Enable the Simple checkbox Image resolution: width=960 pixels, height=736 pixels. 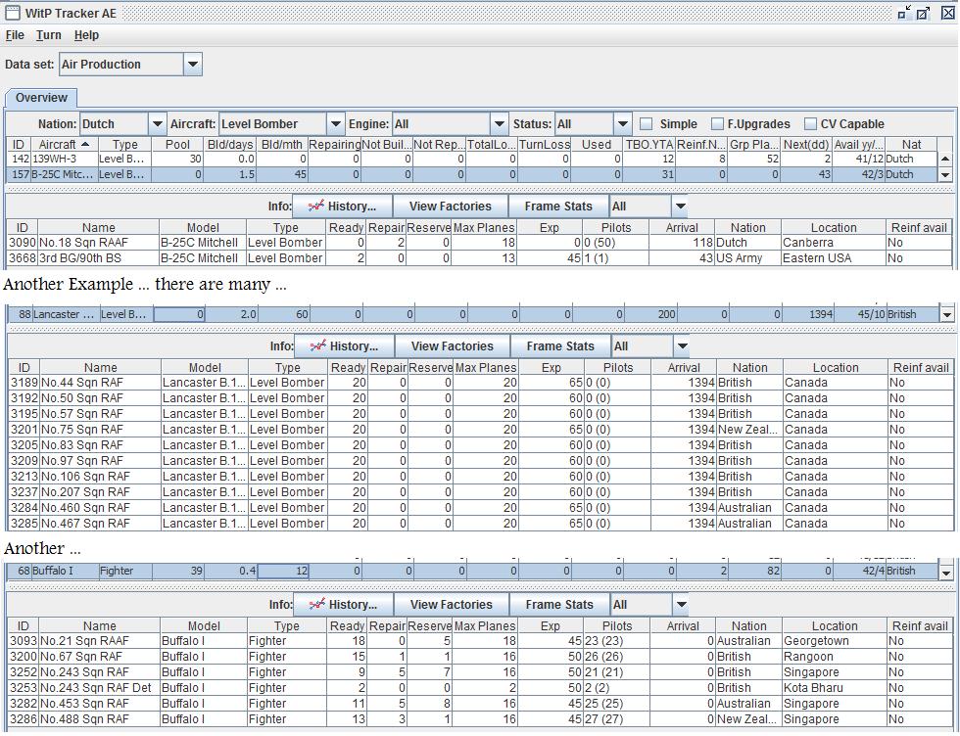pyautogui.click(x=647, y=124)
